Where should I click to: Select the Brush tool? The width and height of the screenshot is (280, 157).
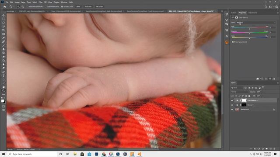[x=3, y=45]
